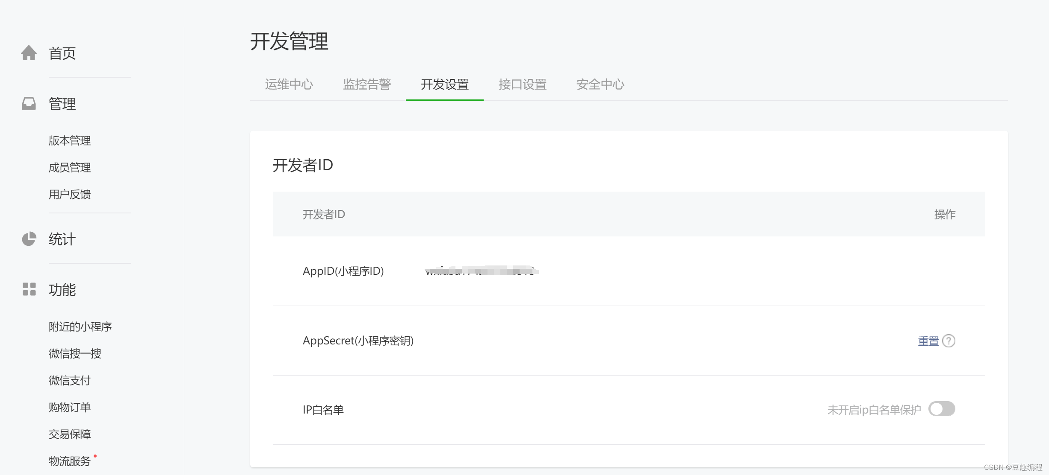Click 微信搜一搜 sidebar item

tap(75, 353)
